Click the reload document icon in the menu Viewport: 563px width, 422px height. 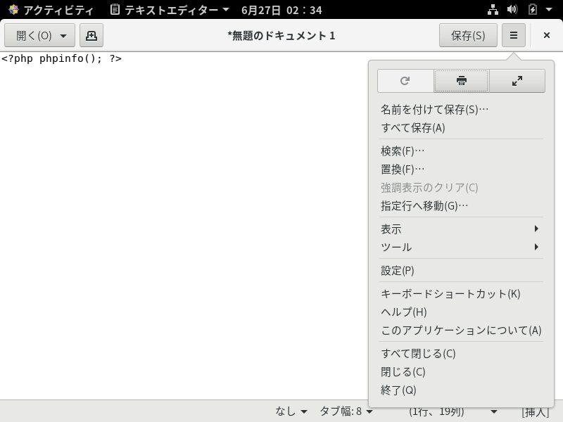pyautogui.click(x=405, y=81)
